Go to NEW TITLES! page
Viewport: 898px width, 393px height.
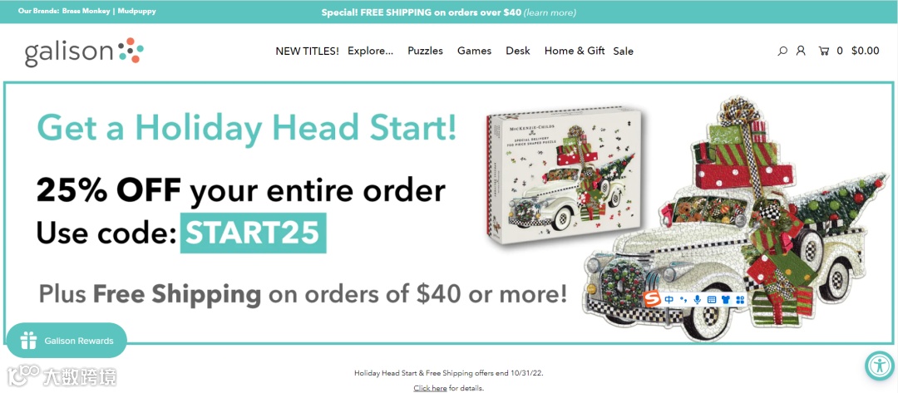click(307, 51)
